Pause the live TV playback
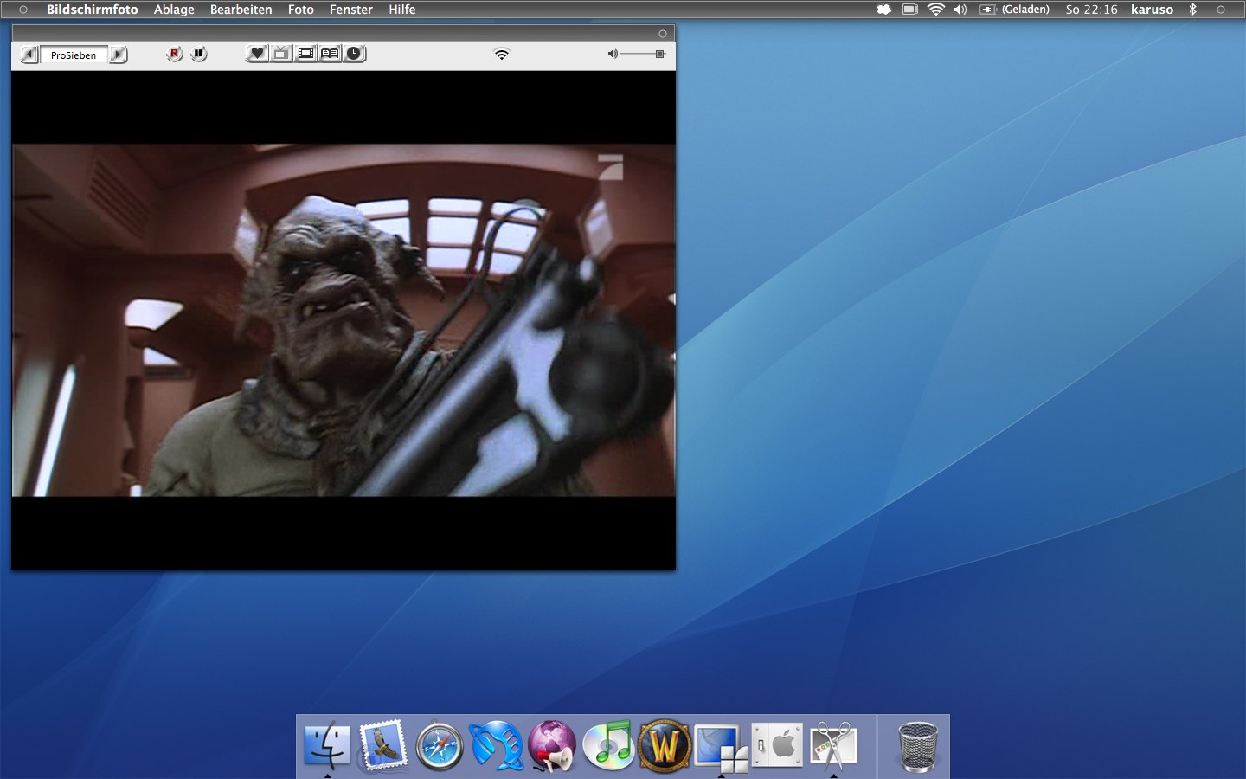This screenshot has width=1246, height=779. point(199,54)
